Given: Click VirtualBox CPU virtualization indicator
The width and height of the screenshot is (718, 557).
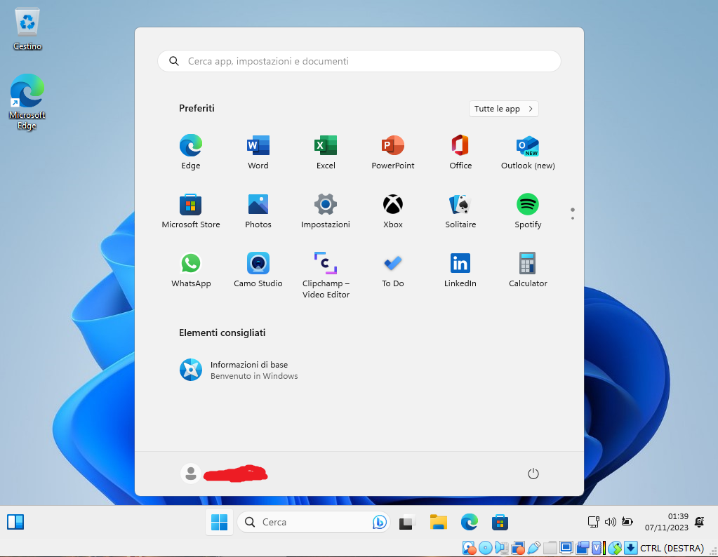Looking at the screenshot, I should [x=597, y=547].
